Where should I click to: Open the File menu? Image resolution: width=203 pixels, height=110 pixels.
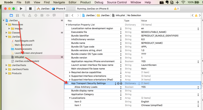click(19, 2)
